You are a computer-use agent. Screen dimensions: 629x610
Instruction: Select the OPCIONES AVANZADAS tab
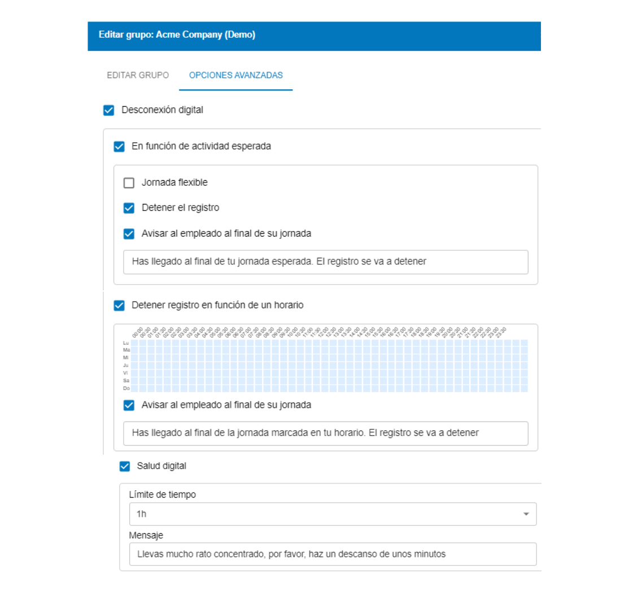coord(235,75)
